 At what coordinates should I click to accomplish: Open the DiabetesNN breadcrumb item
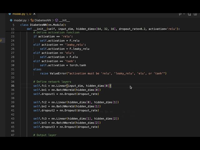[x=43, y=20]
